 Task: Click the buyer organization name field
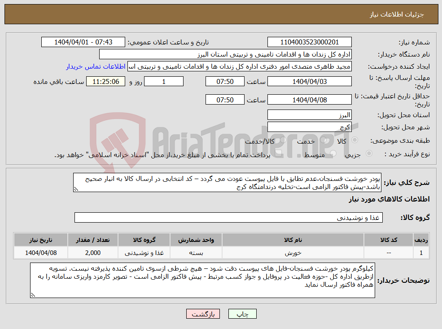click(x=226, y=54)
